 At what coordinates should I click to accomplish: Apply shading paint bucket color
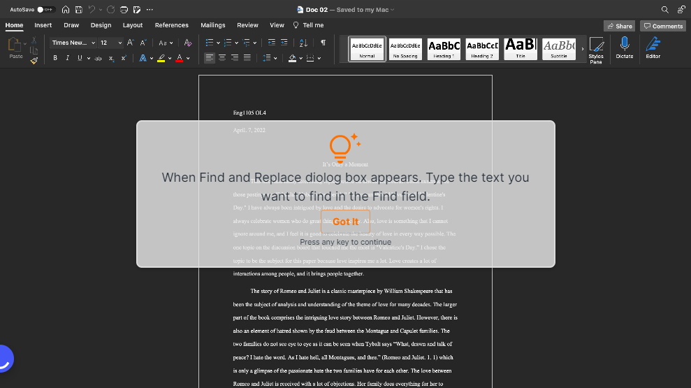click(292, 58)
